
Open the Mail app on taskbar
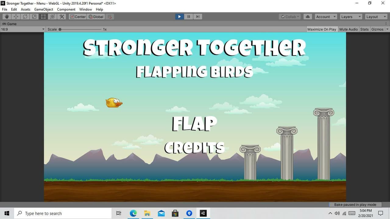coord(161,213)
